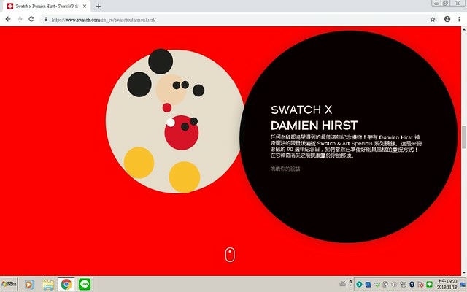Click the network connection tray icon

pos(403,284)
